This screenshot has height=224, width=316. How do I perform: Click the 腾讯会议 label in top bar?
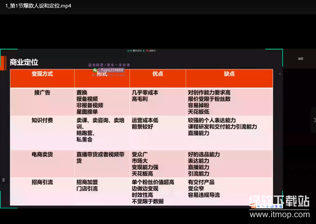pos(137,51)
